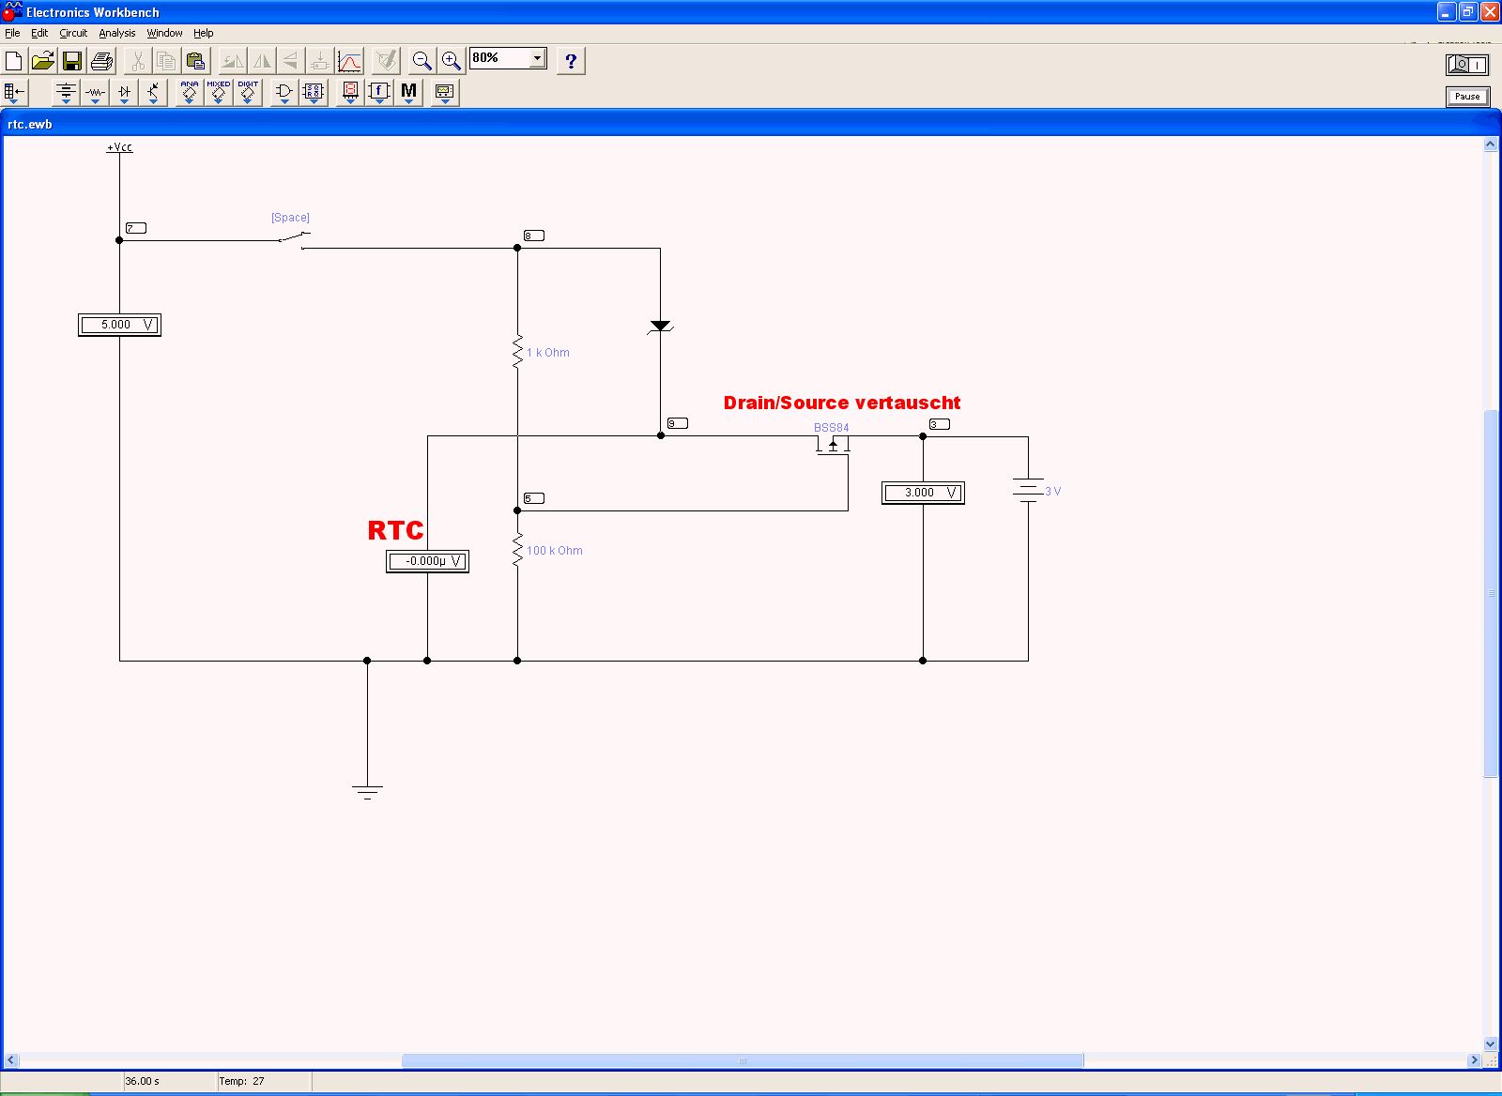This screenshot has height=1096, width=1502.
Task: Open the Circuit menu
Action: pos(73,33)
